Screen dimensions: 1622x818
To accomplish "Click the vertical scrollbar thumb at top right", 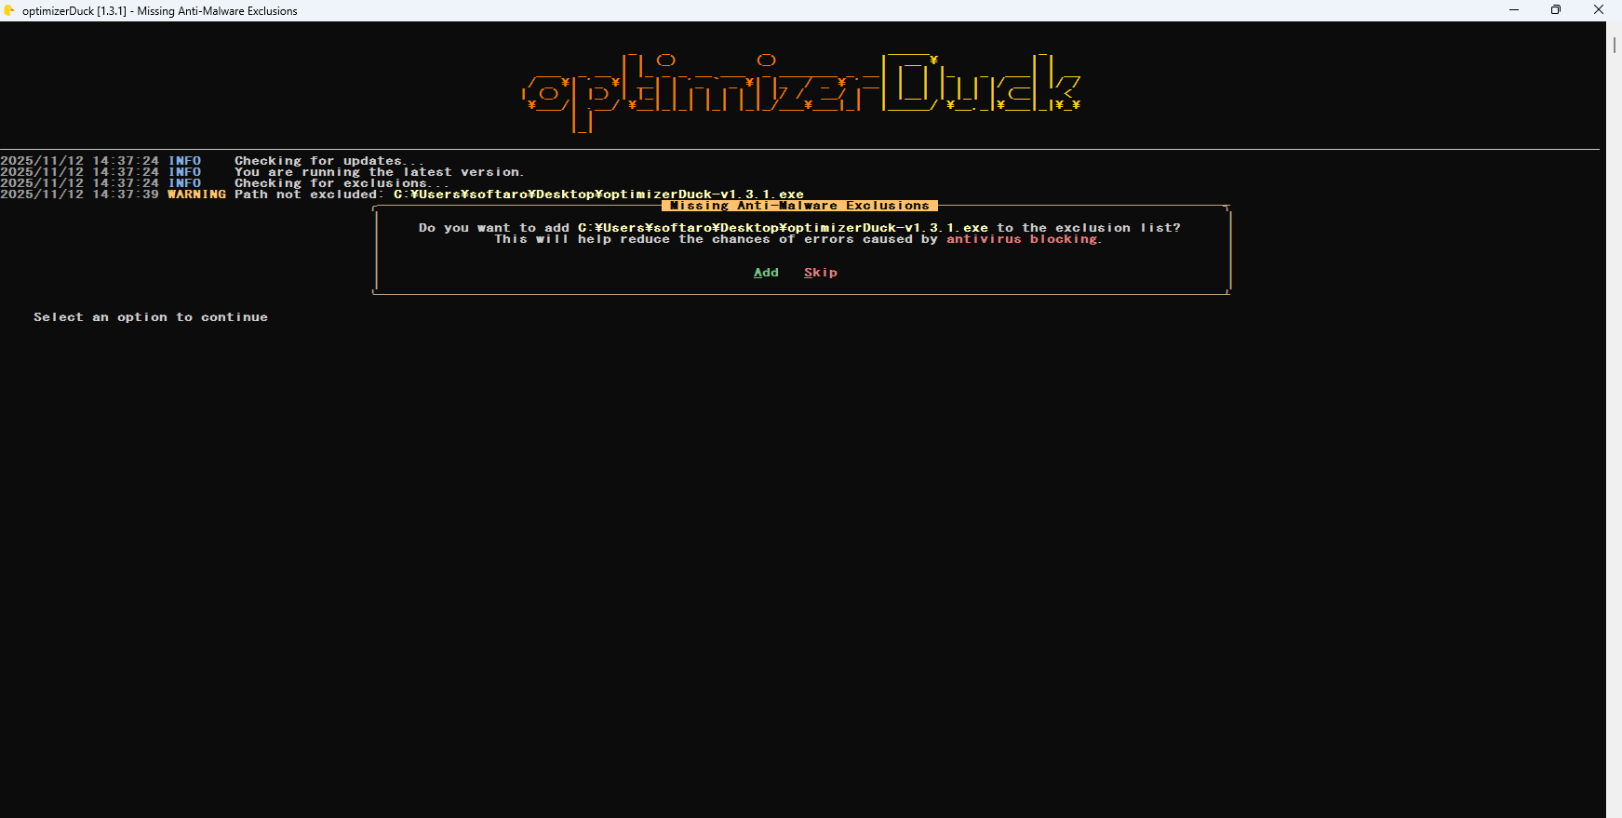I will (1614, 44).
